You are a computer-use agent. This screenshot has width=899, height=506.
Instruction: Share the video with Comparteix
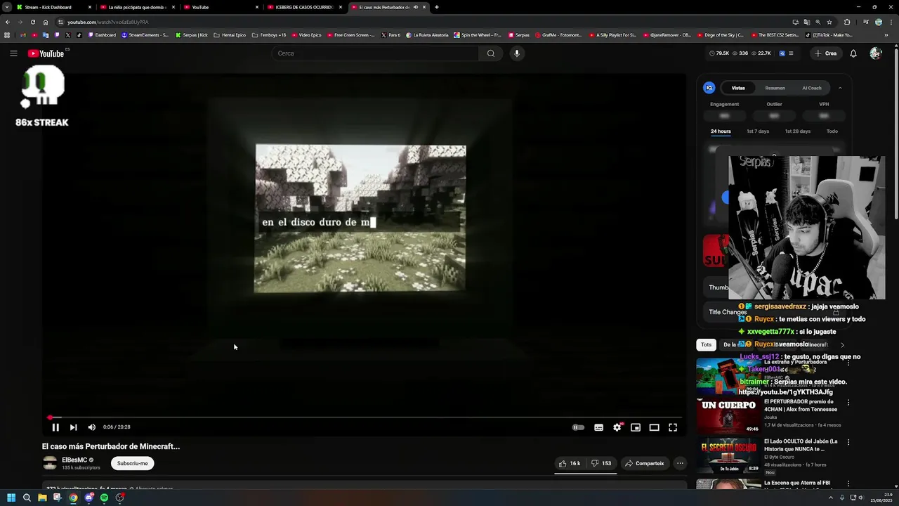tap(645, 463)
